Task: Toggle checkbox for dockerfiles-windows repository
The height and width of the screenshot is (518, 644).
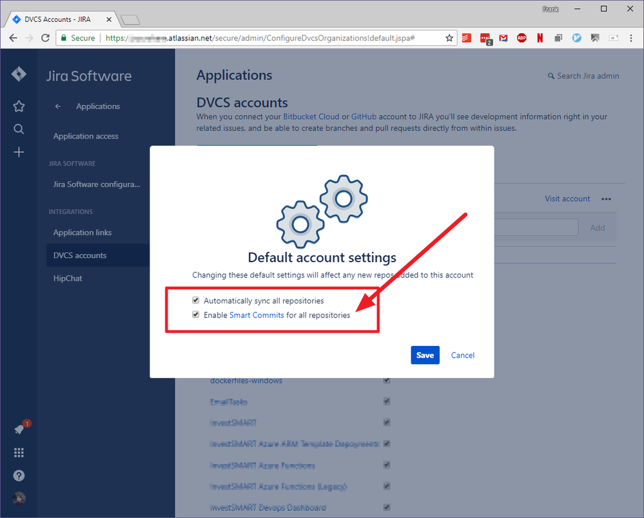Action: tap(387, 380)
